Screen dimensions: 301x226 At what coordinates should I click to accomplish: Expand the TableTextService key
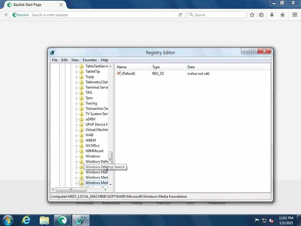pyautogui.click(x=76, y=67)
